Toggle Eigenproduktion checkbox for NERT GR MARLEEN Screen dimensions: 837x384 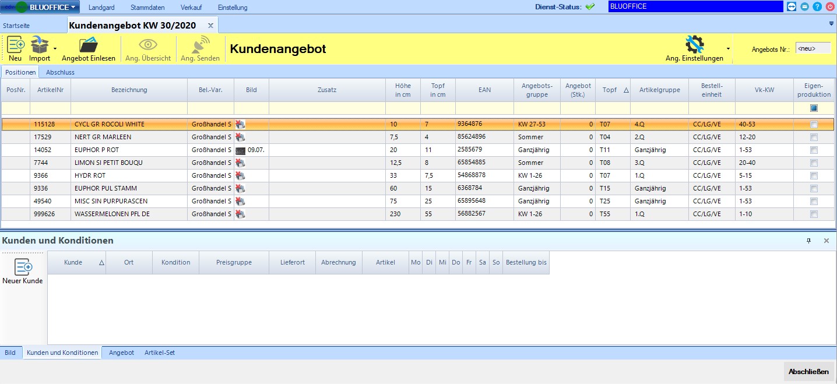[x=814, y=137]
